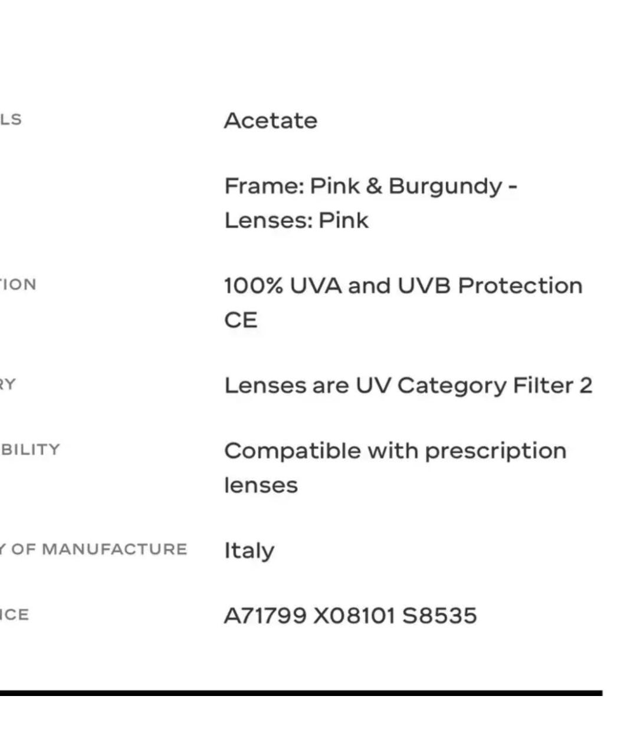637x755 pixels.
Task: Click the 'OF MANUFACTURE' label
Action: point(99,549)
